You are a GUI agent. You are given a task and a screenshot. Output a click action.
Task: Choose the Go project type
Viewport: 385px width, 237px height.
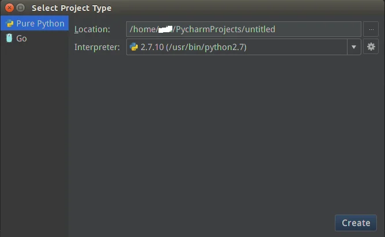click(21, 39)
